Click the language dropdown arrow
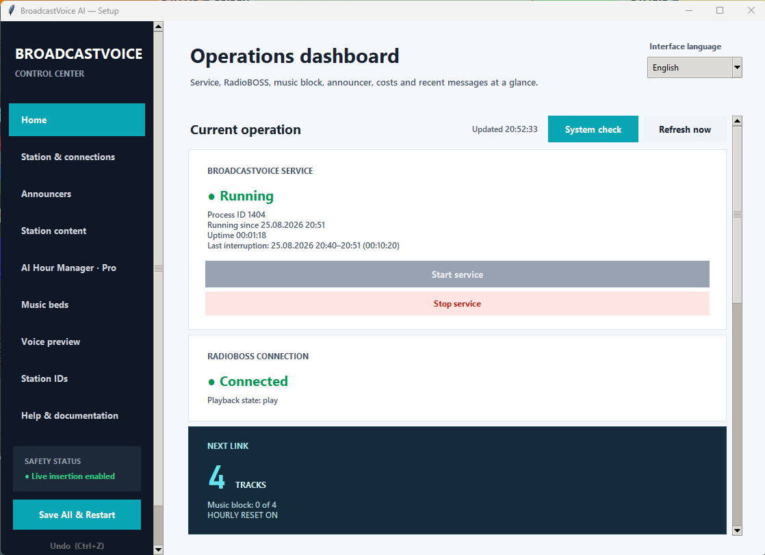Screen dimensions: 765x555 click(737, 67)
